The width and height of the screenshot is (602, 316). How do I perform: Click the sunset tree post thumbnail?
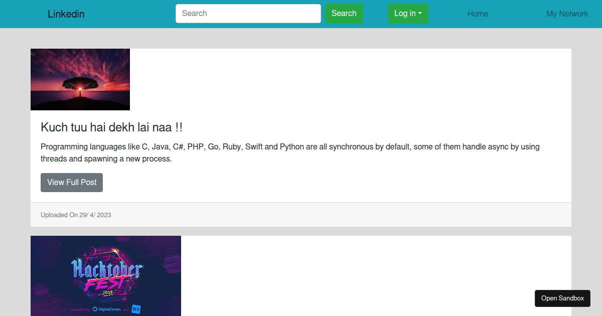pyautogui.click(x=80, y=79)
